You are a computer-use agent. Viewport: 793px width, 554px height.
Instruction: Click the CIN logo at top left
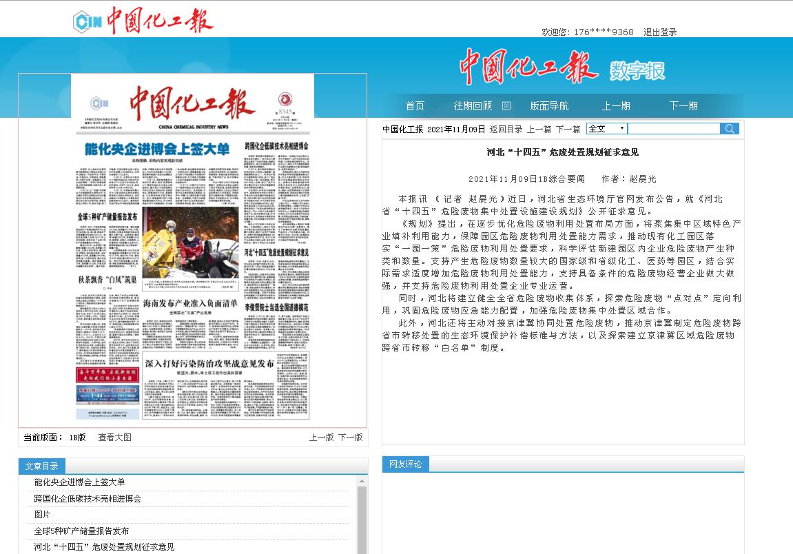point(87,22)
